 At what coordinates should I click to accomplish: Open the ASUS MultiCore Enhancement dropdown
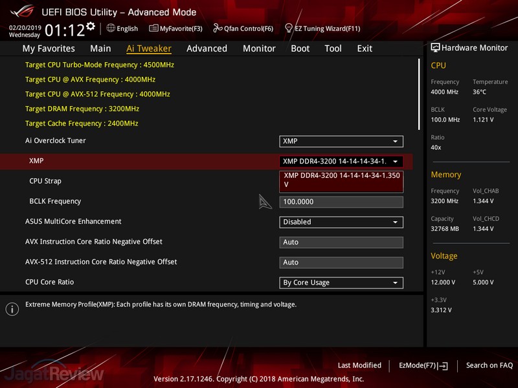341,222
